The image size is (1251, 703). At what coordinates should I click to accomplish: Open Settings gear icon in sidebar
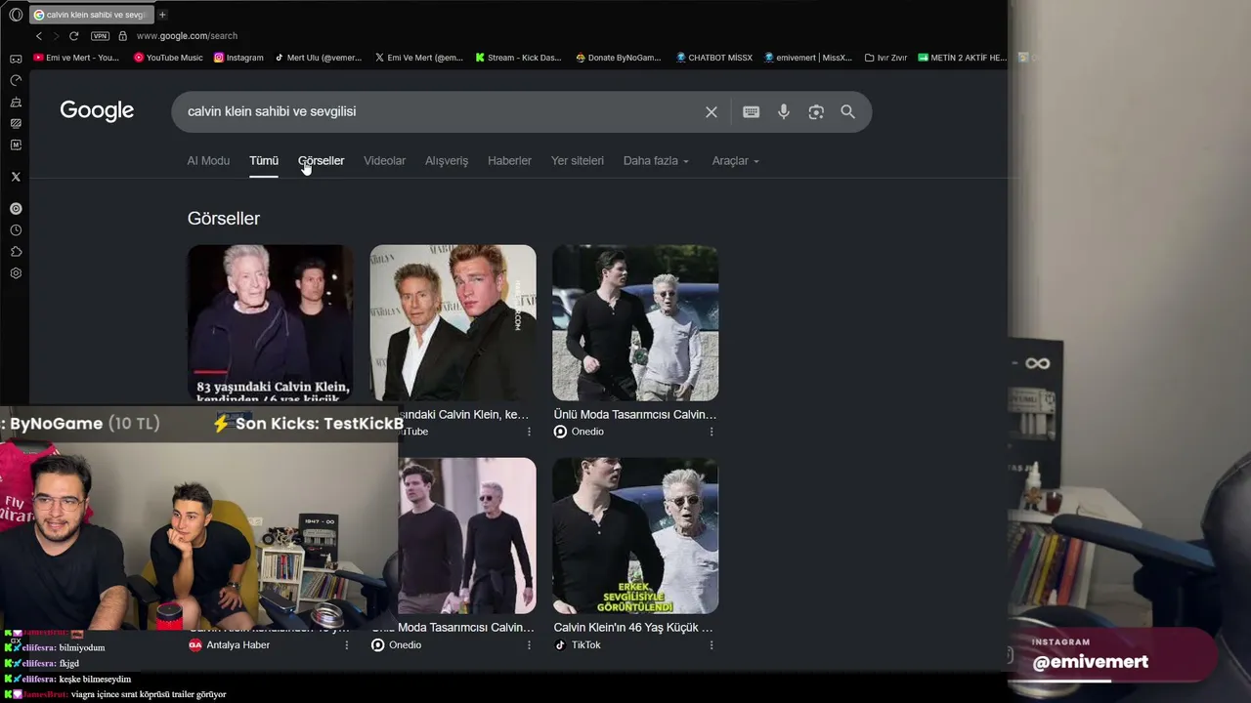[16, 273]
